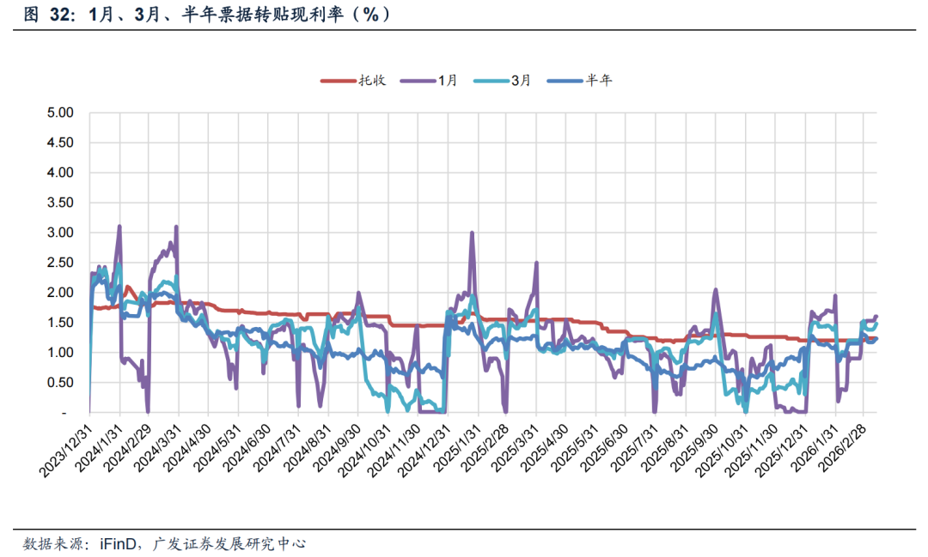Click the x-axis date 2025/8/31
Image resolution: width=928 pixels, height=557 pixels.
(x=664, y=449)
